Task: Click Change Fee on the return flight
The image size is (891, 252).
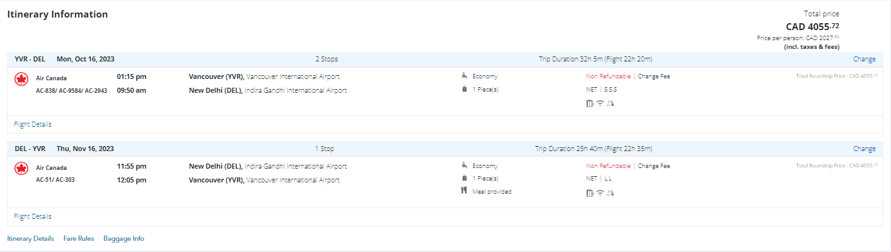Action: (x=654, y=166)
